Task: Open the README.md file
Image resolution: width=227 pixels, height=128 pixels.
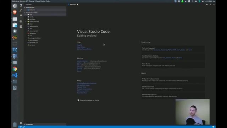Action: point(45,43)
